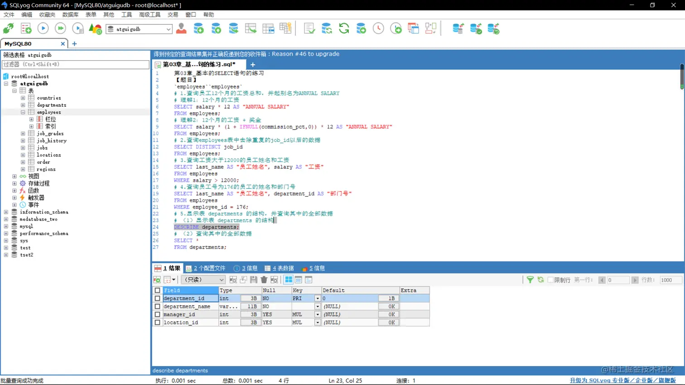Click the query formatter checkmark icon
Viewport: 685px width, 385px height.
(309, 29)
